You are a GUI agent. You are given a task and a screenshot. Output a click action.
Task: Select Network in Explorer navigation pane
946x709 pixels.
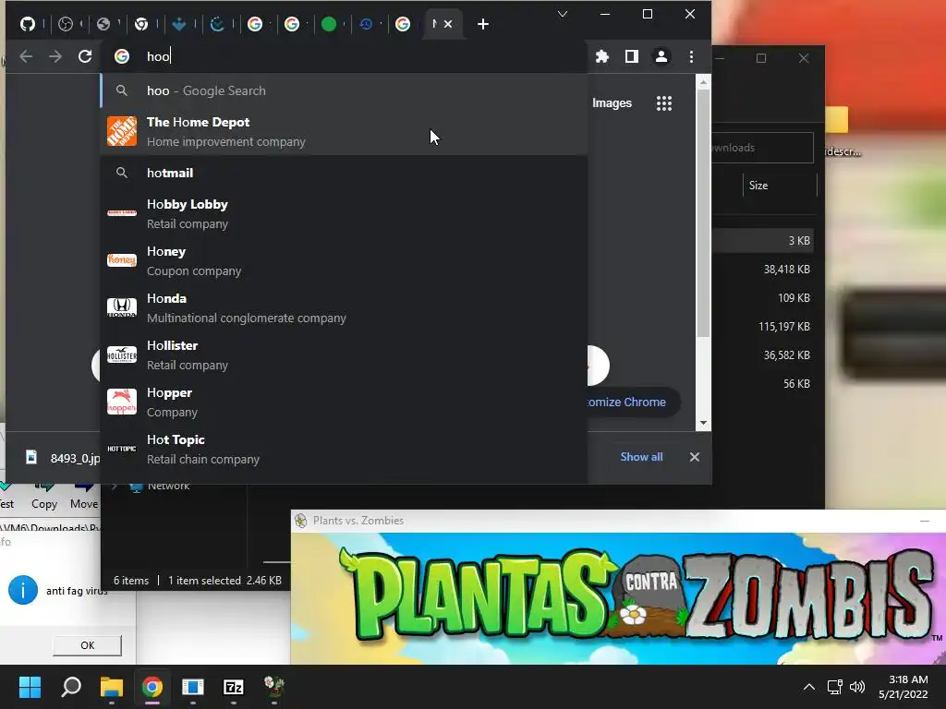click(x=168, y=487)
